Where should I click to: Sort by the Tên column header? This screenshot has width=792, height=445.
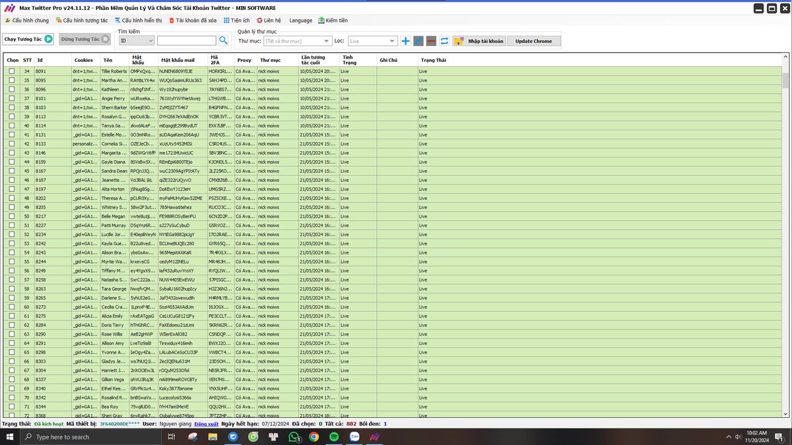pyautogui.click(x=114, y=60)
